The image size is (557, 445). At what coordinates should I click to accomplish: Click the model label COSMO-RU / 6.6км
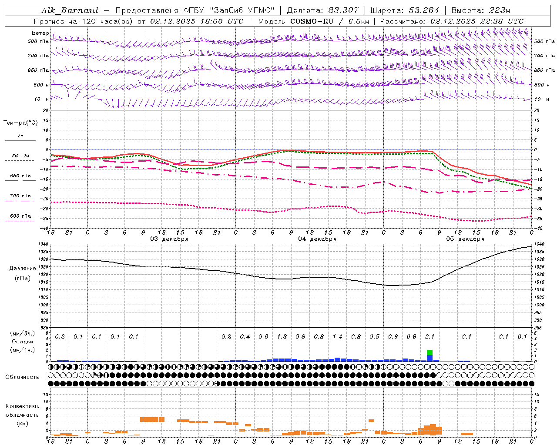click(x=329, y=21)
